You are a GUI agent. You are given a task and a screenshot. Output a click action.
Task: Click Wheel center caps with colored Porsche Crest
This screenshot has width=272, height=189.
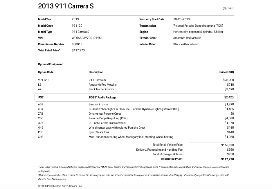click(117, 127)
